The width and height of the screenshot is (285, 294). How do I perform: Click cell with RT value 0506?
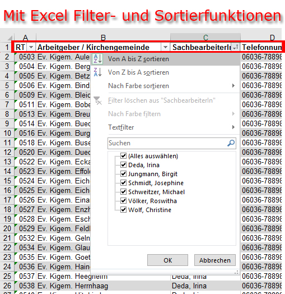[25, 85]
